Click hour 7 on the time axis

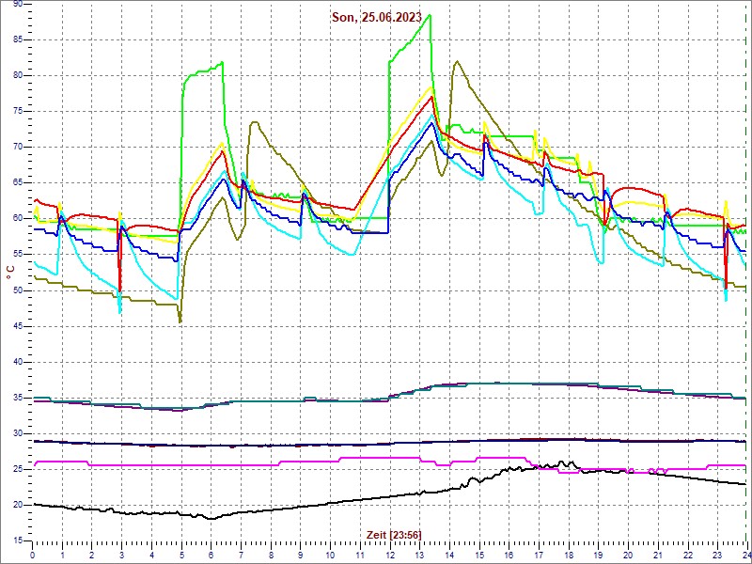(x=242, y=555)
